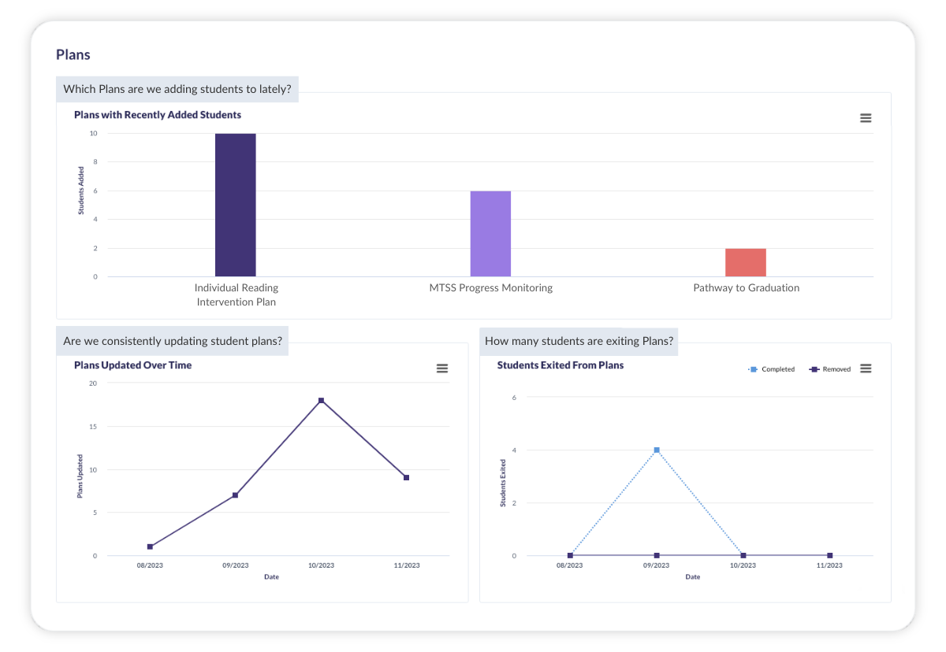Click the MTSS Progress Monitoring bar
946x652 pixels.
(490, 234)
